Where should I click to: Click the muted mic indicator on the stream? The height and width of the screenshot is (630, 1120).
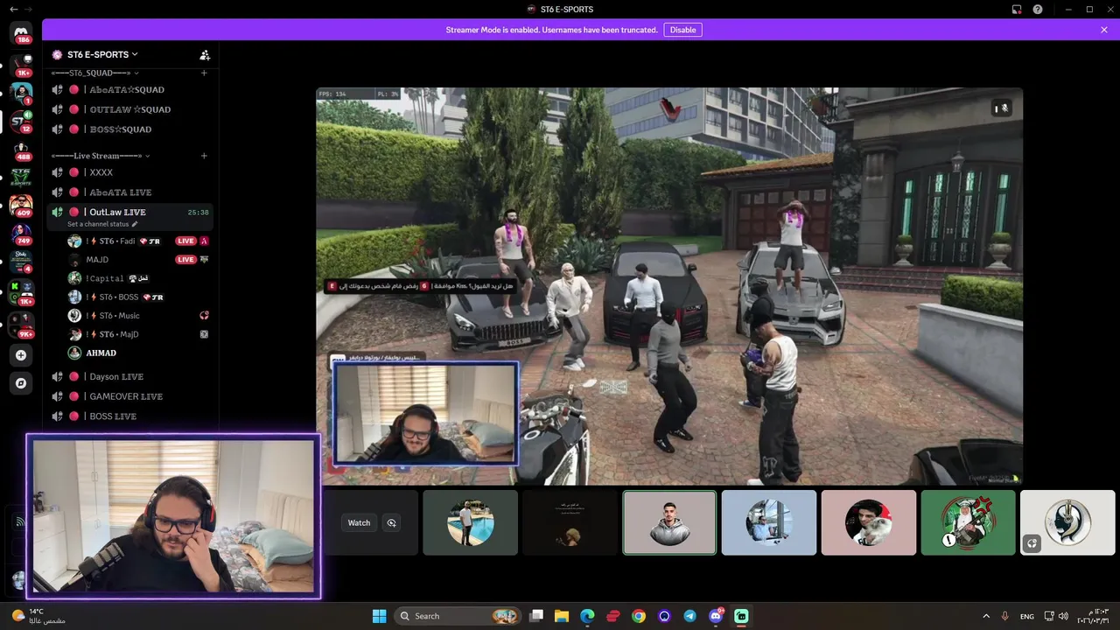point(1002,108)
